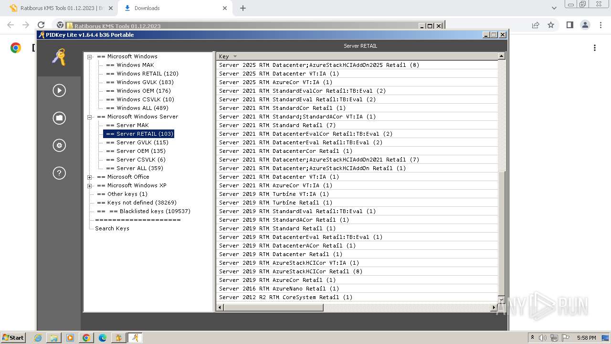Click the stop square icon in sidebar

59,118
